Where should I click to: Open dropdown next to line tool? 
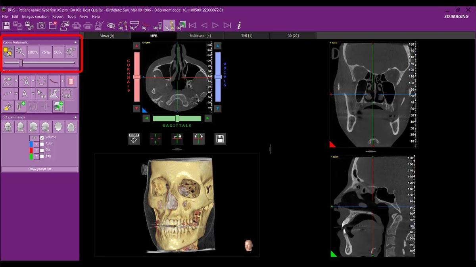pyautogui.click(x=16, y=94)
